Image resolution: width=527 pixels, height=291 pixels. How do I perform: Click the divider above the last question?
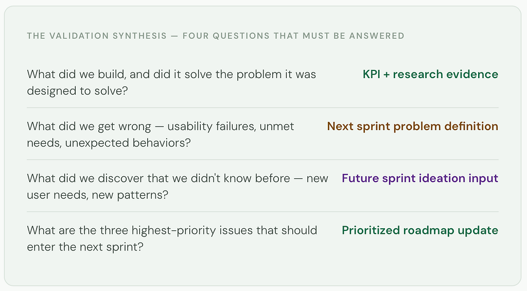tap(262, 212)
